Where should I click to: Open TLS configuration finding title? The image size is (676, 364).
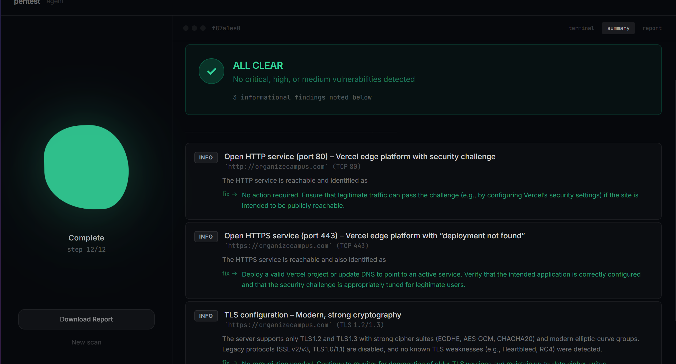(312, 315)
